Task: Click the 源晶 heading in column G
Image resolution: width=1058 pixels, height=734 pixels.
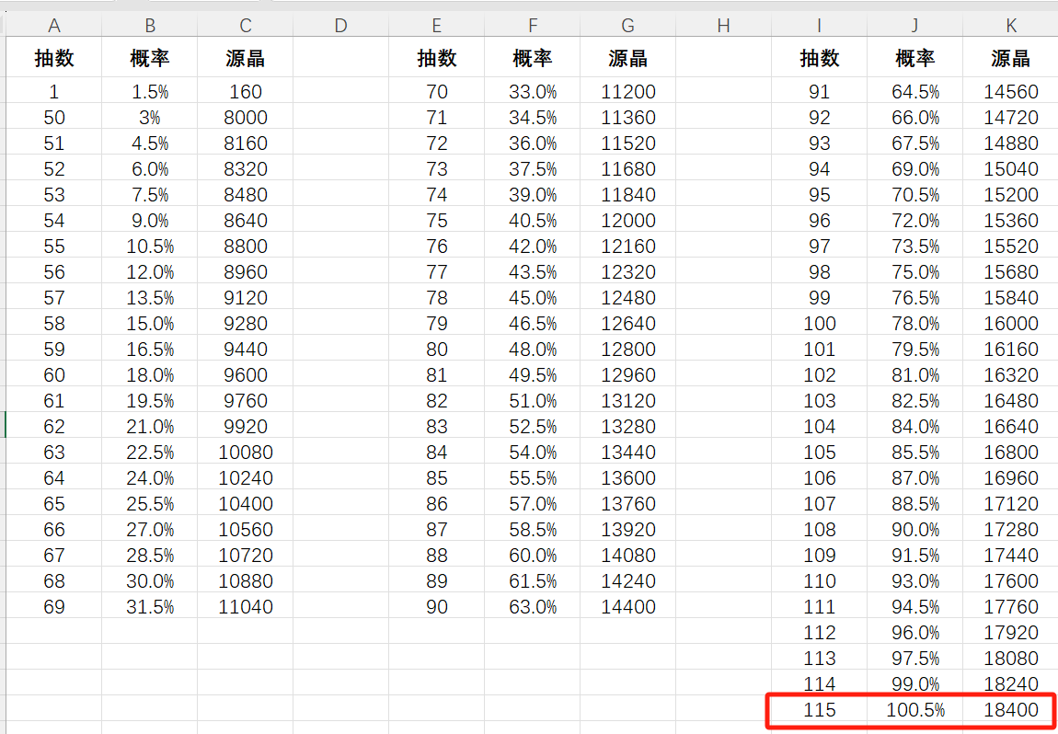Action: coord(628,57)
